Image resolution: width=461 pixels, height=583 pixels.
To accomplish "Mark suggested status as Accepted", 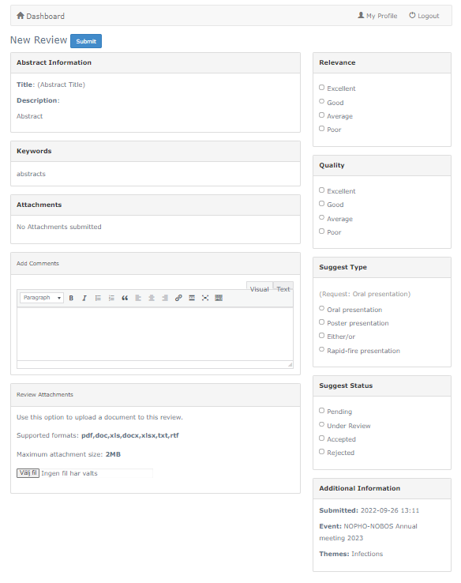I will pyautogui.click(x=322, y=438).
